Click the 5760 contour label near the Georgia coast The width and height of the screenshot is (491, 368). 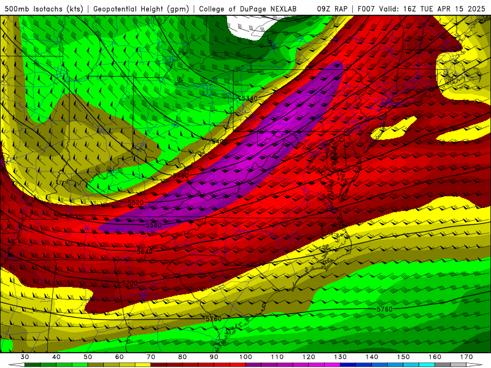coord(214,319)
